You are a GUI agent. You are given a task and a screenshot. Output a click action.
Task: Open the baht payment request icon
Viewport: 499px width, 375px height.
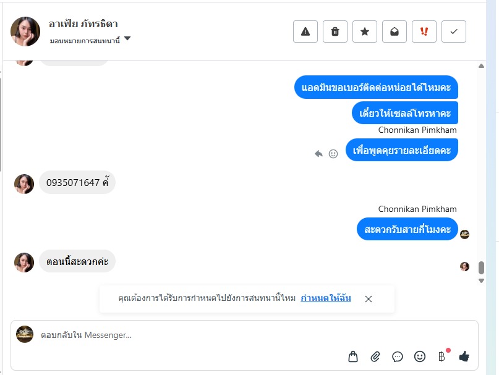pyautogui.click(x=441, y=356)
